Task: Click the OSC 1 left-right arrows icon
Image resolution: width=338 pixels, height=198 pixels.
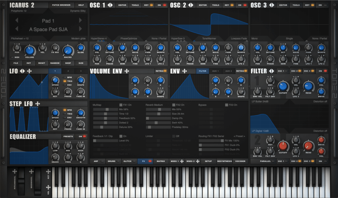Action: (x=110, y=5)
